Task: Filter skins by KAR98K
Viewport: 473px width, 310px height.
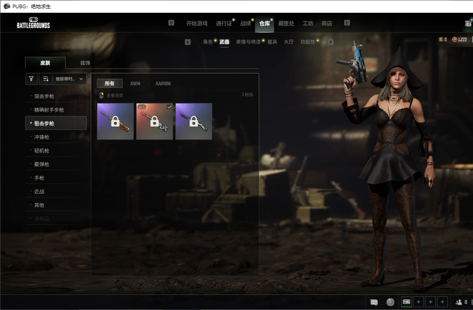Action: point(163,84)
